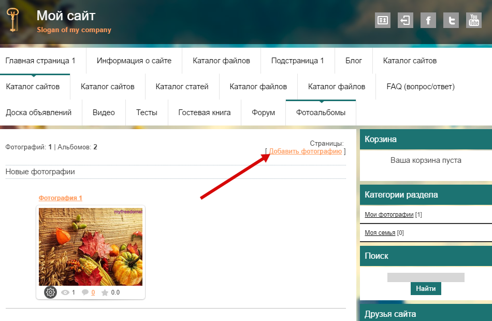This screenshot has width=492, height=321.
Task: Click the golden key site logo
Action: click(13, 21)
